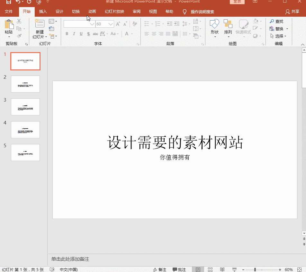The image size is (306, 272).
Task: Expand the font name dropdown
Action: click(x=92, y=24)
